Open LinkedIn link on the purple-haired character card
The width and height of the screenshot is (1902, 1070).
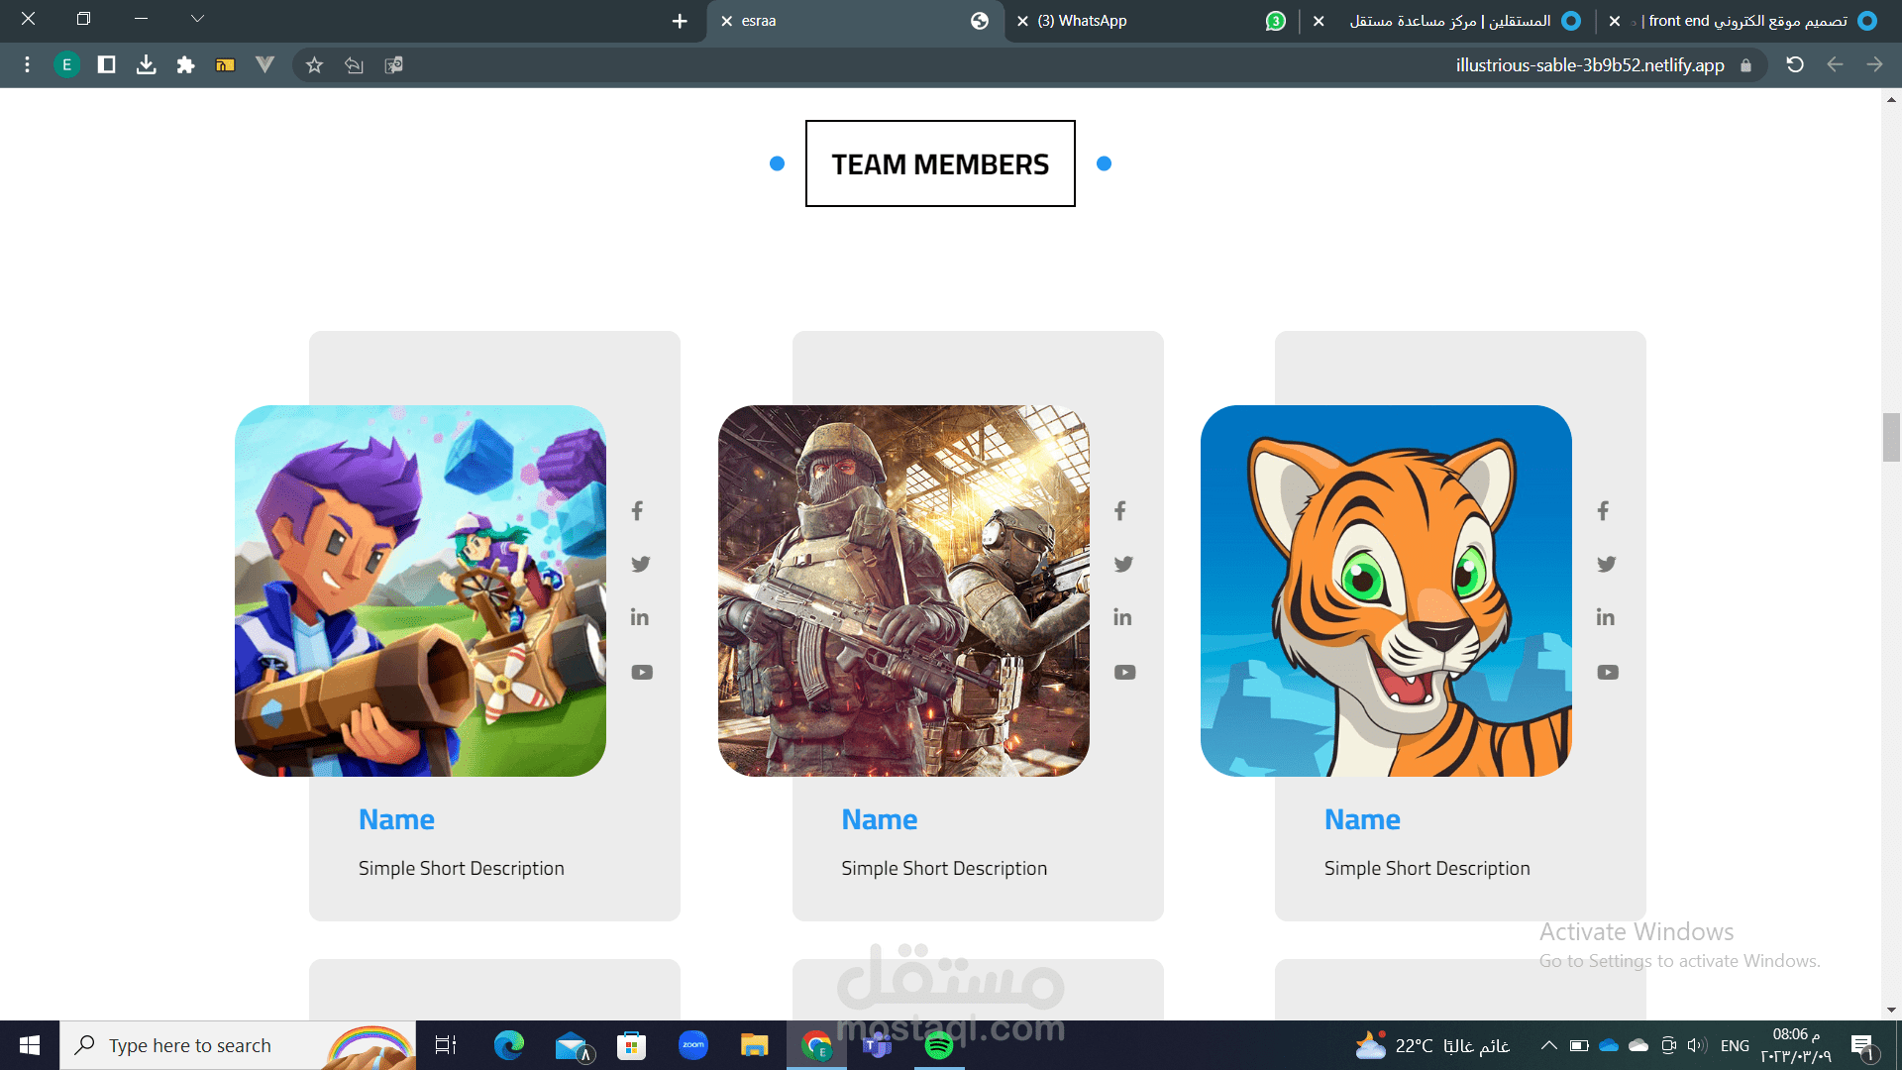click(640, 617)
